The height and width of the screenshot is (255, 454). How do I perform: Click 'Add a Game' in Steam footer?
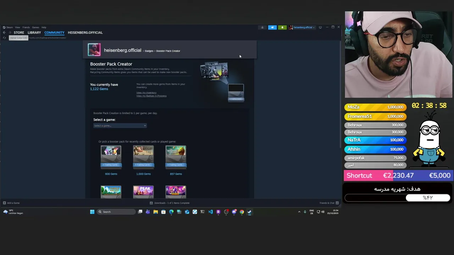pos(11,203)
